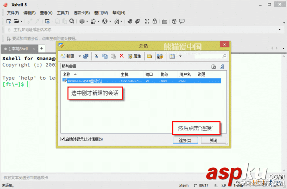Click the two-computers icon beside the 新建 arrow

click(x=86, y=56)
